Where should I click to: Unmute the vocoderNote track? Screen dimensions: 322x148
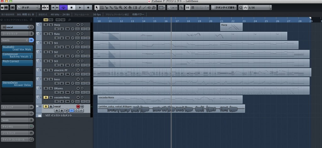click(x=46, y=98)
